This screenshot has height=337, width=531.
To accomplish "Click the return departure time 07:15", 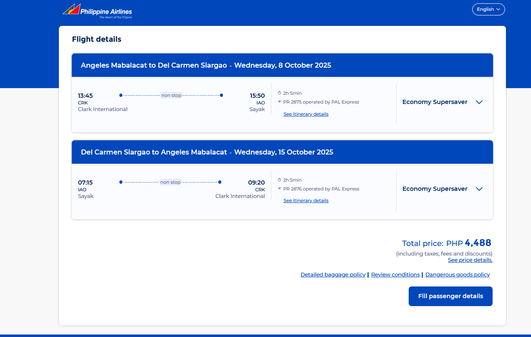I will [x=86, y=182].
